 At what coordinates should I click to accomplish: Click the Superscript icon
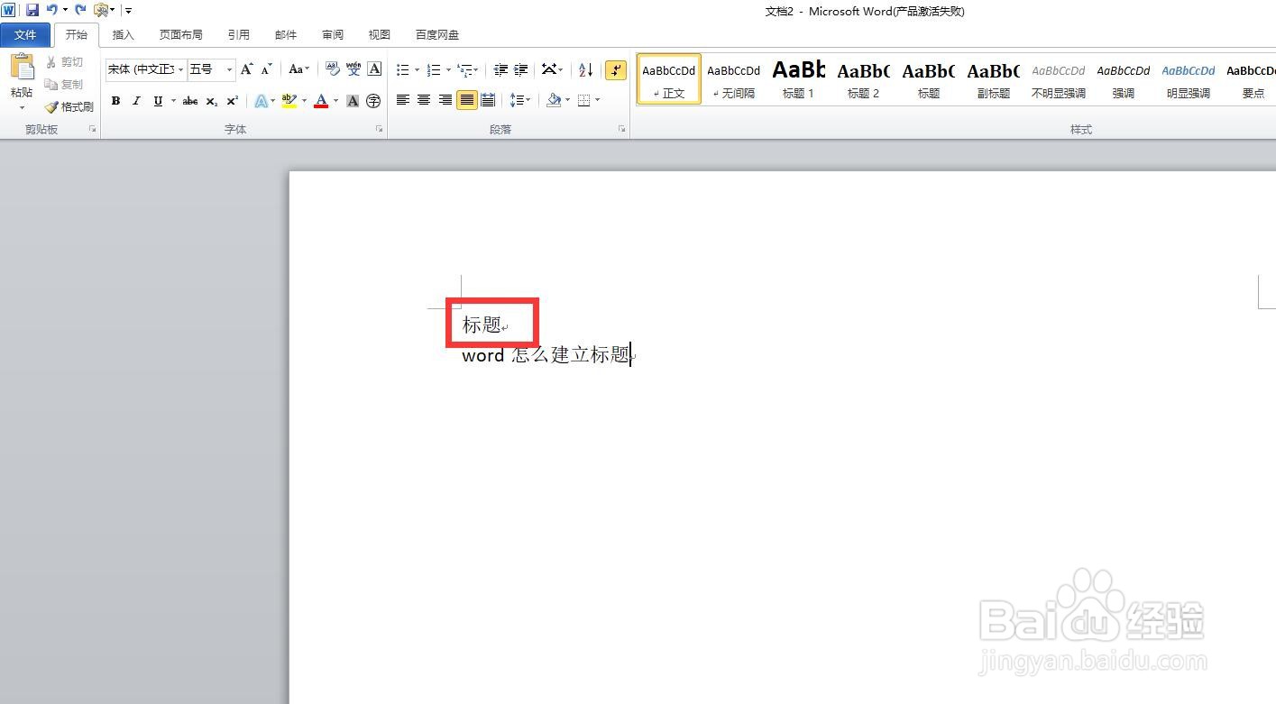(232, 101)
